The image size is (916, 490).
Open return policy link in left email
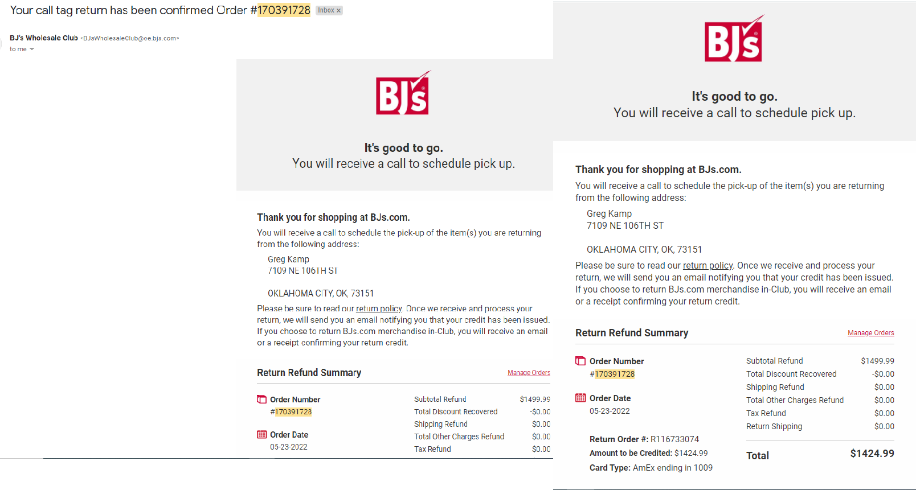click(x=379, y=308)
